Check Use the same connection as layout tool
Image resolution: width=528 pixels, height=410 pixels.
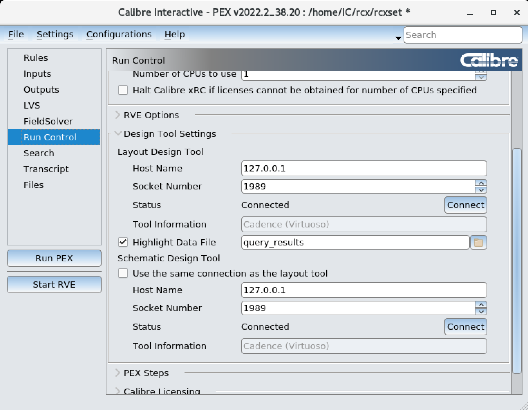123,273
